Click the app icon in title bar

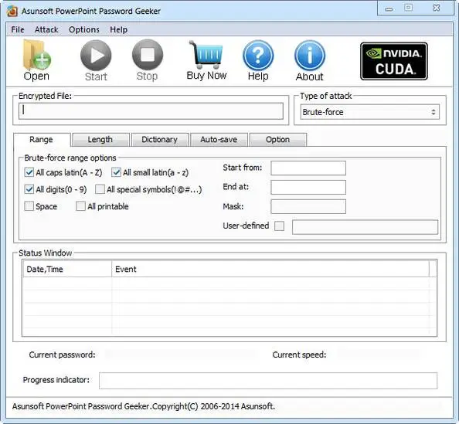point(12,11)
